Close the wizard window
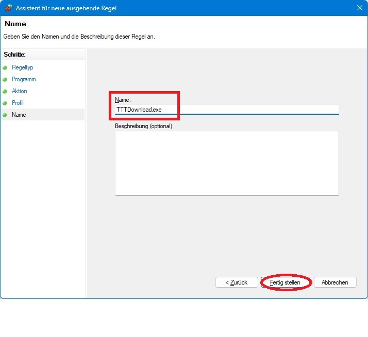Viewport: 368px width, 337px height. coord(360,8)
